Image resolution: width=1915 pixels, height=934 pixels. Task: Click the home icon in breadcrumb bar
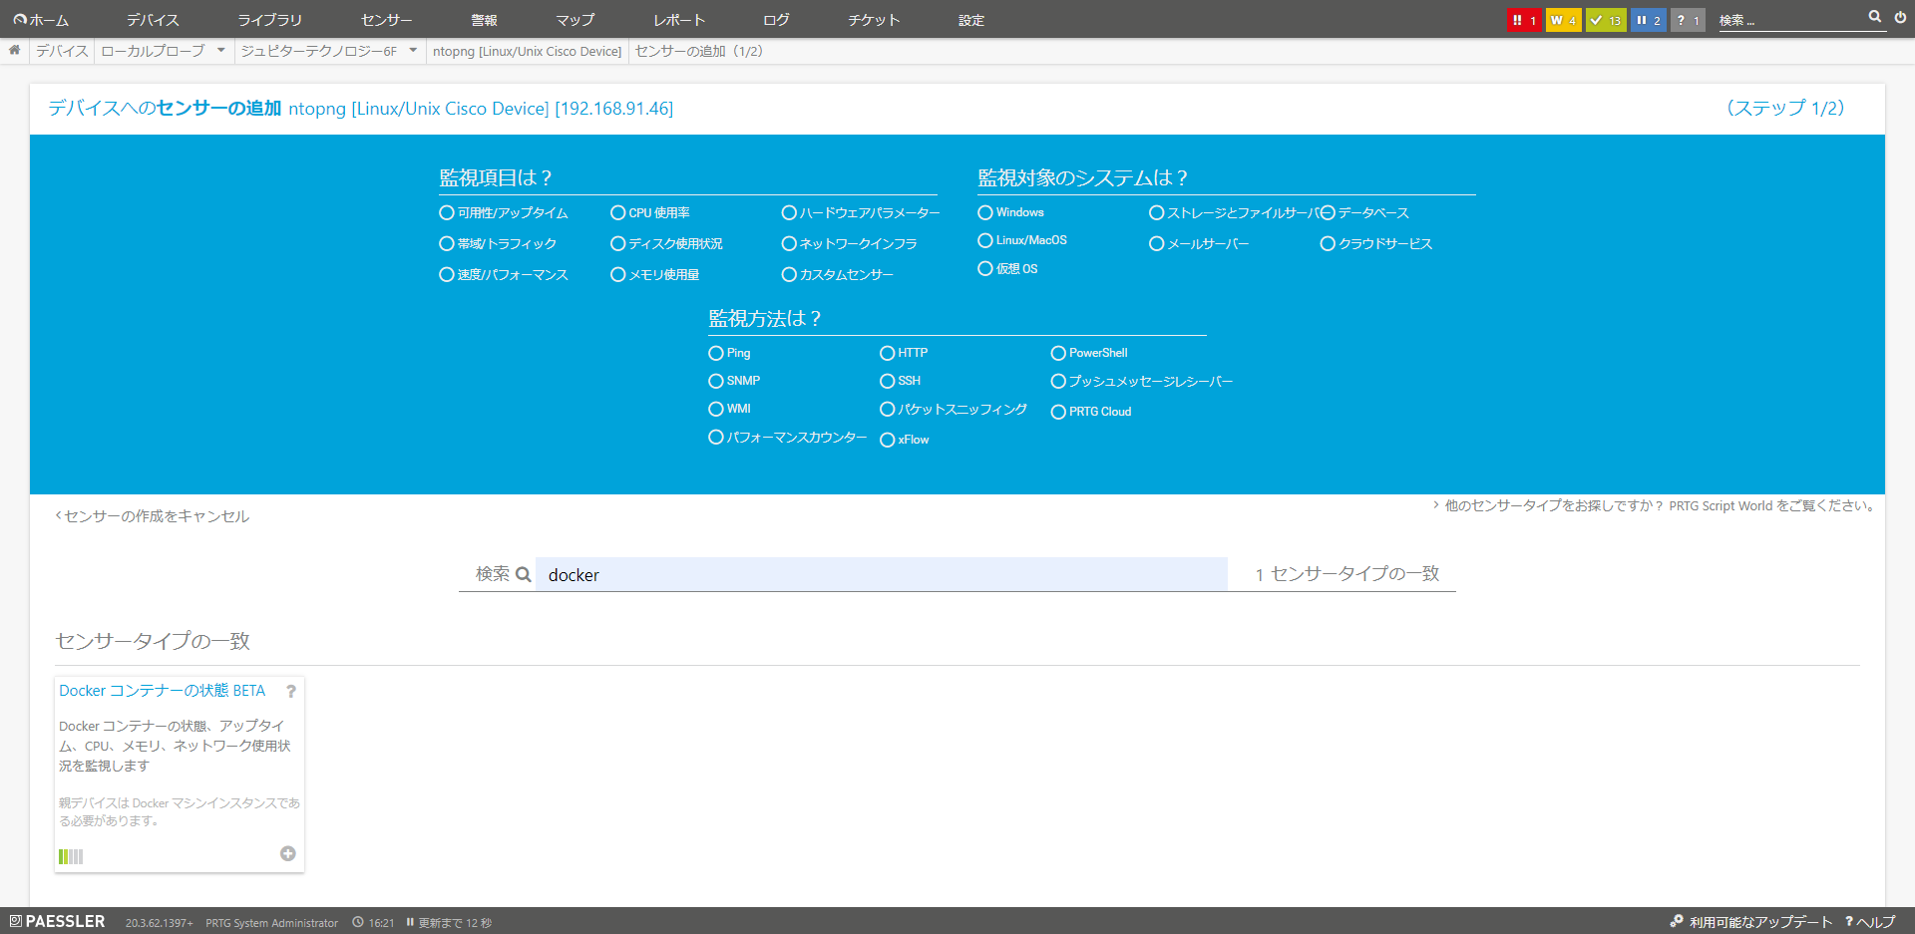click(14, 51)
